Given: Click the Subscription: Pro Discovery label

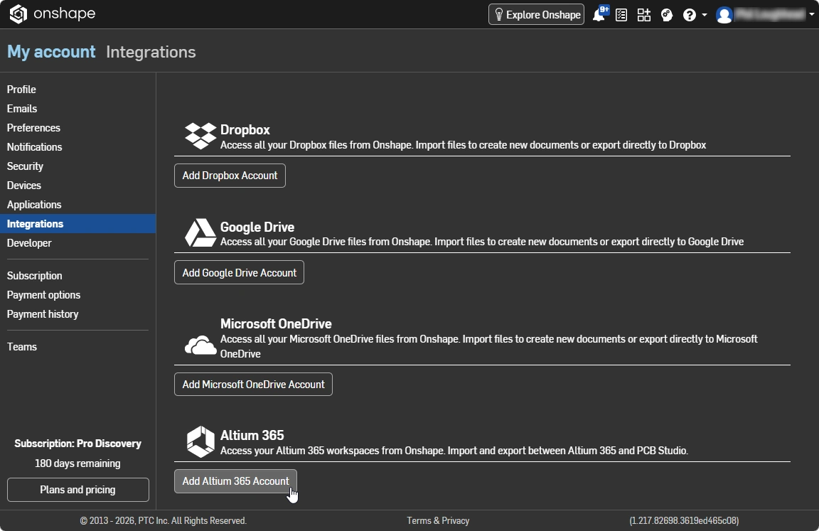Looking at the screenshot, I should [x=77, y=444].
